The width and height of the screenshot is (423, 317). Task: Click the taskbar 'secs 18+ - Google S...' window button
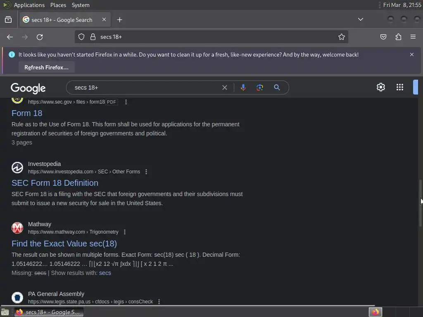49,312
